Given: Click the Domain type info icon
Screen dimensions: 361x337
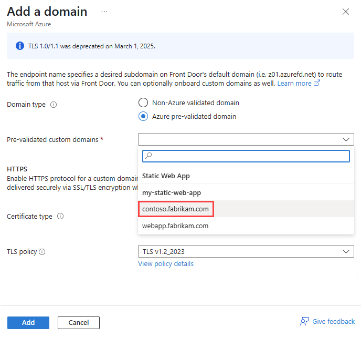Looking at the screenshot, I should pyautogui.click(x=54, y=105).
